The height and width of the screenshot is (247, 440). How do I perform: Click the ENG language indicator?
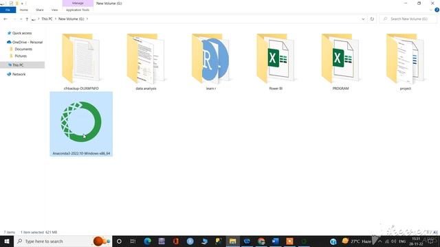(402, 241)
